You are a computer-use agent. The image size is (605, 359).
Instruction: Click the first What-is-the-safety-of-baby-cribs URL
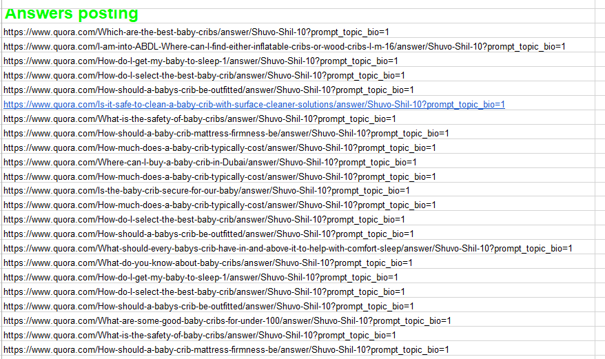point(199,119)
